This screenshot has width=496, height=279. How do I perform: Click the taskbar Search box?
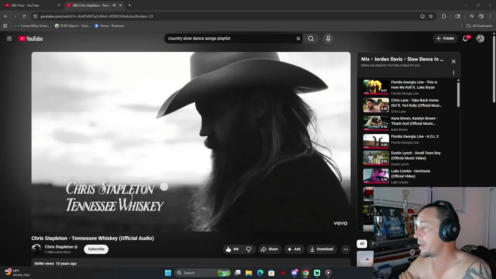click(203, 273)
